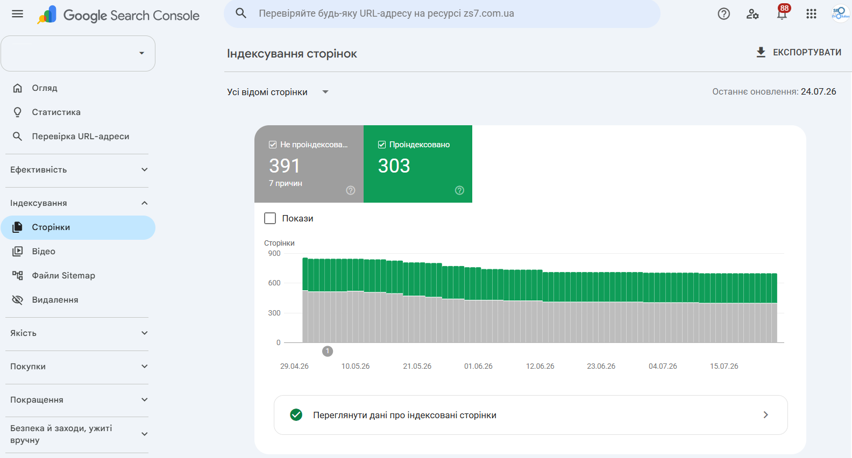Viewport: 852px width, 458px height.
Task: Click the Google Search Console logo
Action: tap(118, 15)
